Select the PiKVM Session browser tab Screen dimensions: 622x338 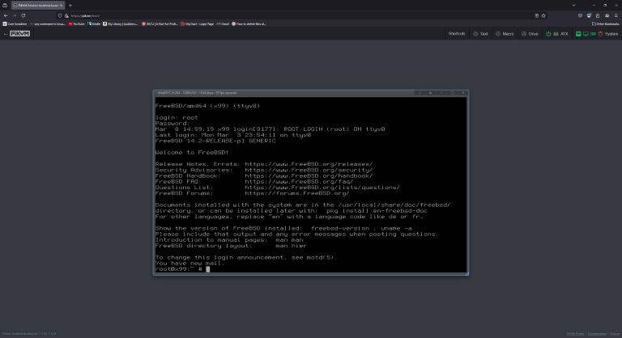tap(36, 5)
